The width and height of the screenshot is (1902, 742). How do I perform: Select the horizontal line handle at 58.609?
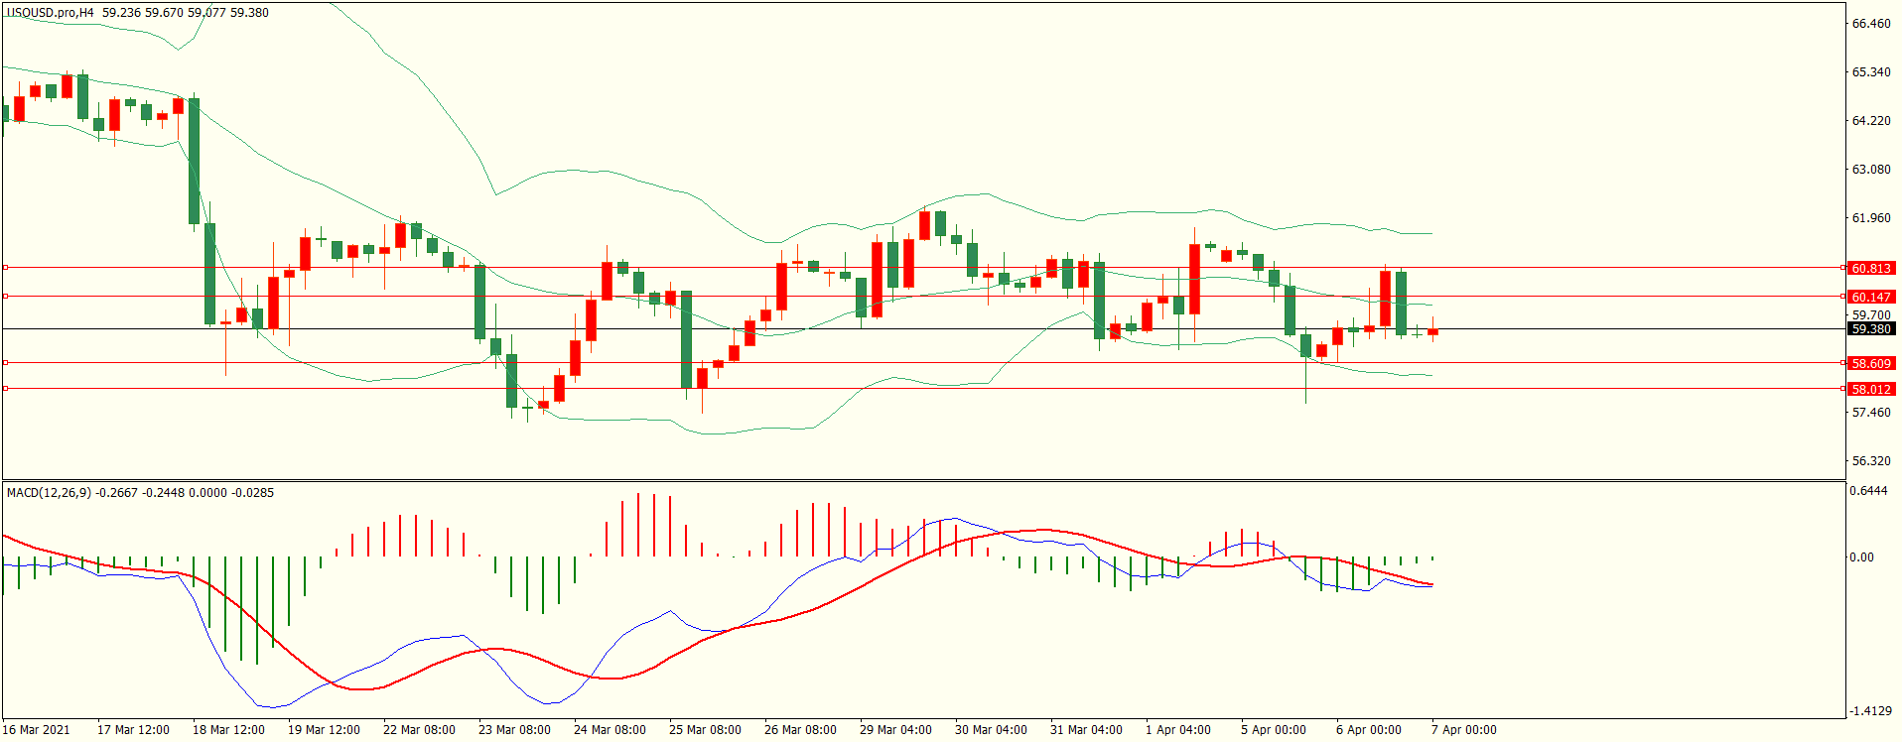pyautogui.click(x=6, y=363)
